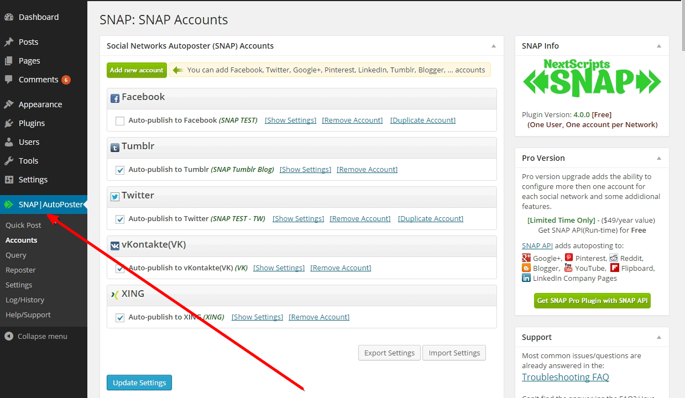This screenshot has height=398, width=685.
Task: Open Reposter submenu item
Action: coord(20,270)
